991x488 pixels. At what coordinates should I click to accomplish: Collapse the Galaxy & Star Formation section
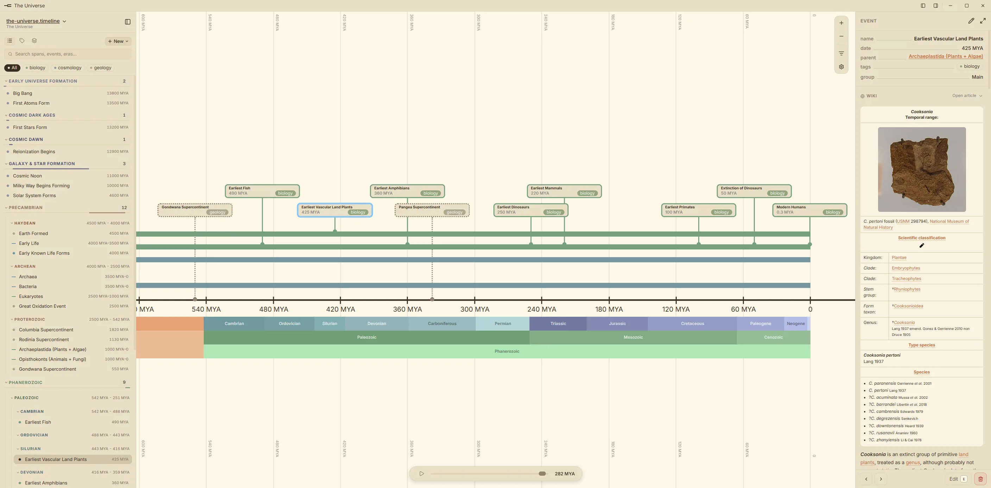tap(6, 164)
